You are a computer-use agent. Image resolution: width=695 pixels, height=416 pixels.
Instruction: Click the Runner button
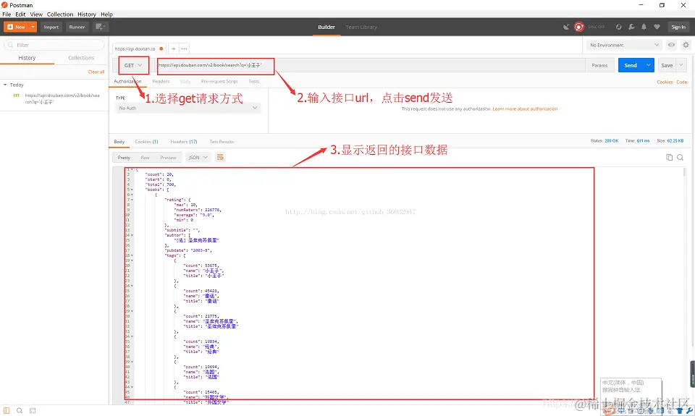[x=77, y=27]
